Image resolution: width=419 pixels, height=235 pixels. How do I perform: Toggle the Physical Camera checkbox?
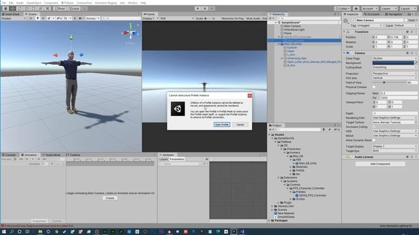pyautogui.click(x=374, y=87)
